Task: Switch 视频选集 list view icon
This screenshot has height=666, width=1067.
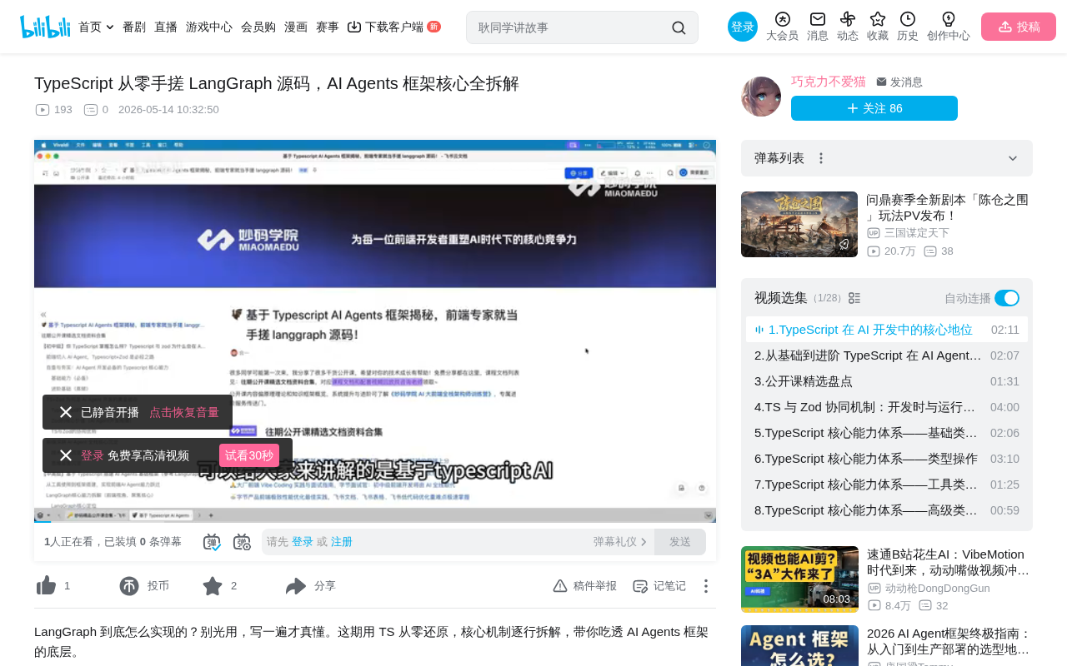Action: pos(854,298)
